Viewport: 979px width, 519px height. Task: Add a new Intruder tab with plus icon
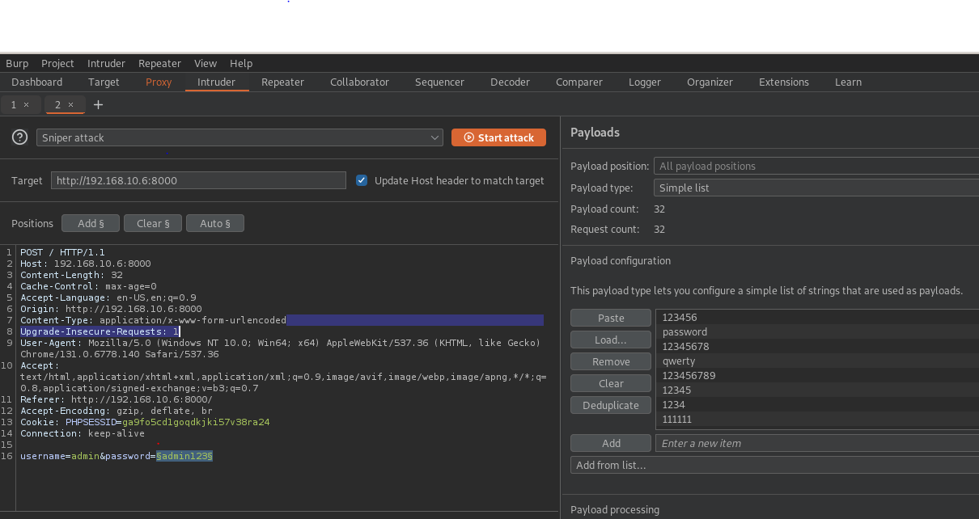coord(99,104)
